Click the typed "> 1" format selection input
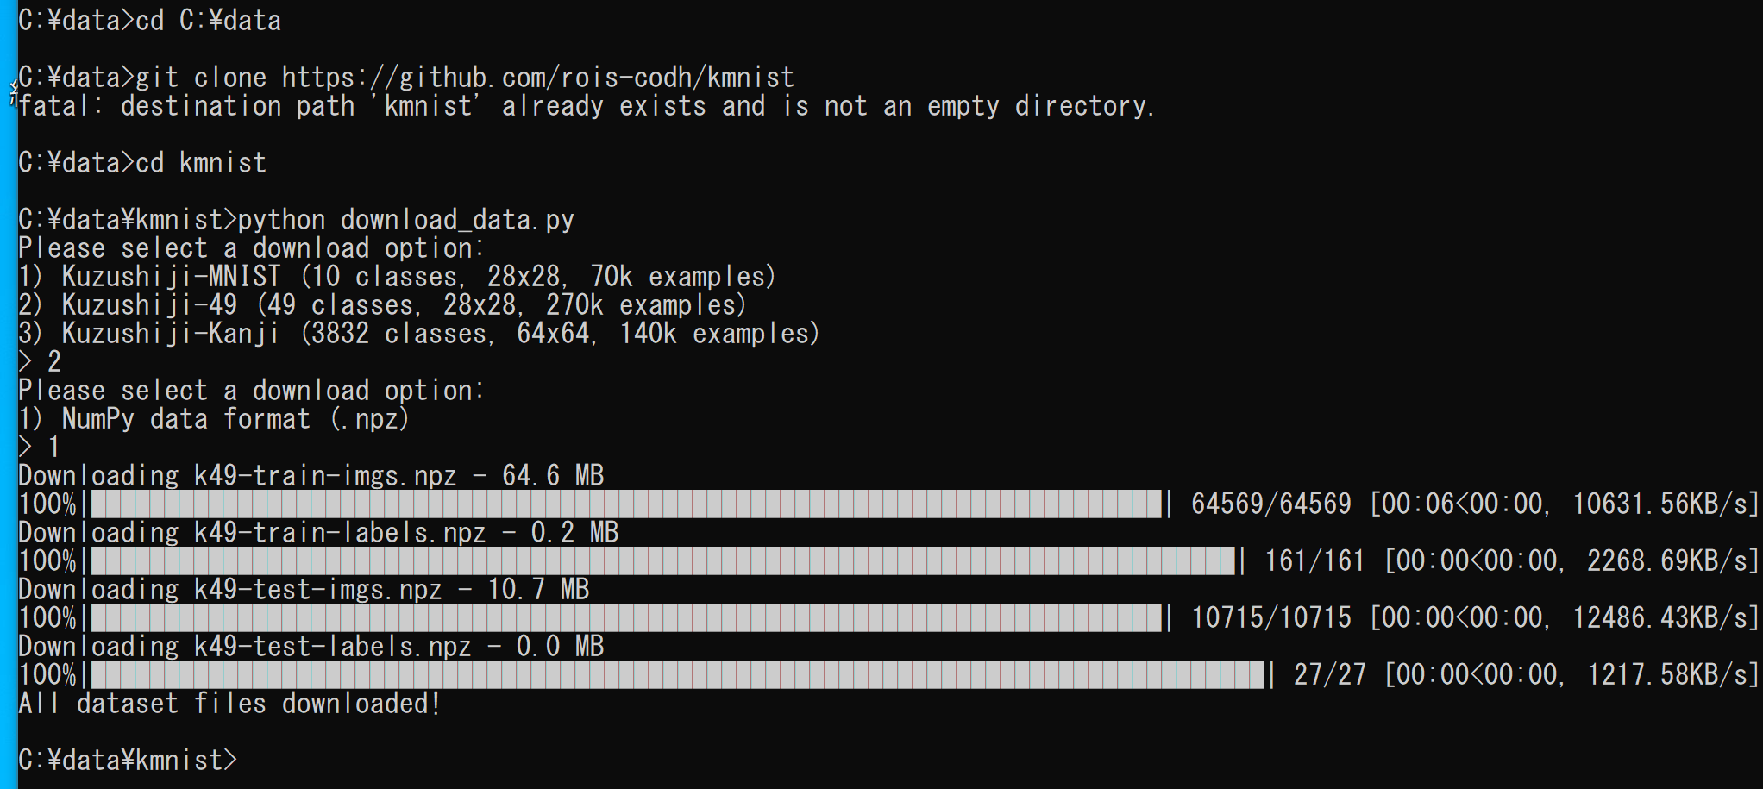Screen dimensions: 1763x789 click(40, 448)
